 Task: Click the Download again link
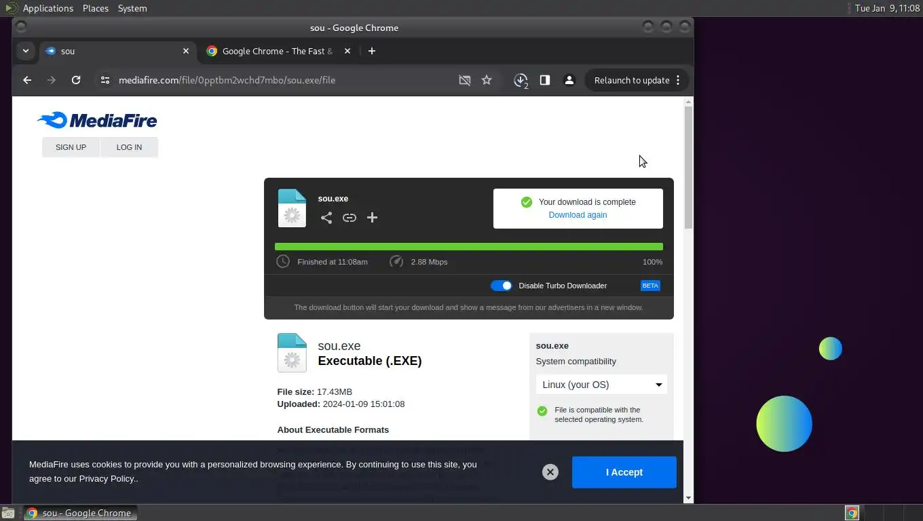[x=578, y=215]
